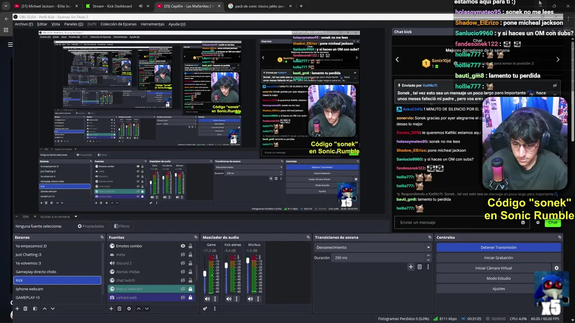
Task: Click Iniciar Cámara Virtual button
Action: (493, 268)
